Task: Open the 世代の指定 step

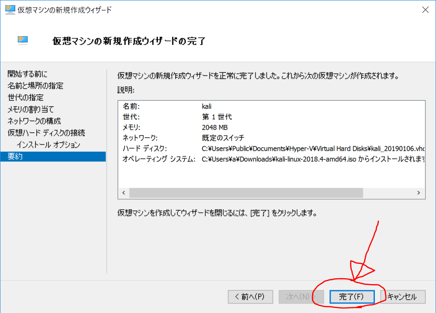Action: 26,98
